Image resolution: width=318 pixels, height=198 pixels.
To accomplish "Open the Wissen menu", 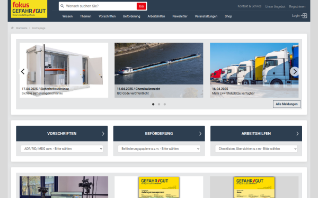I will coord(67,16).
